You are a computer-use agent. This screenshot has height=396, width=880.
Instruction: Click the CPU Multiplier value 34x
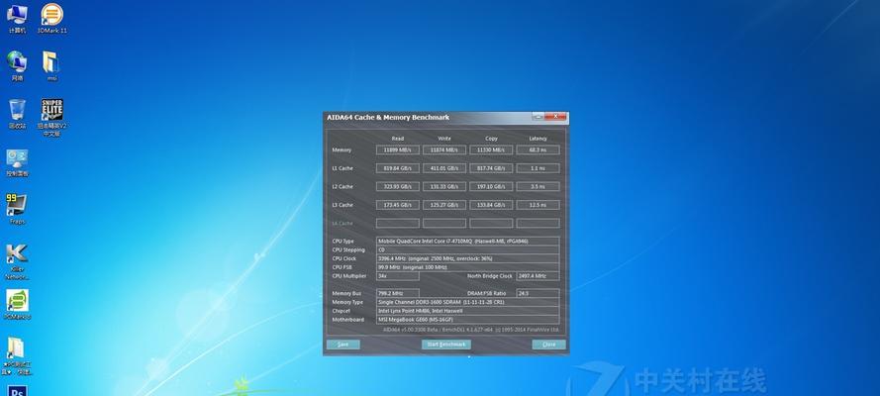pos(397,276)
